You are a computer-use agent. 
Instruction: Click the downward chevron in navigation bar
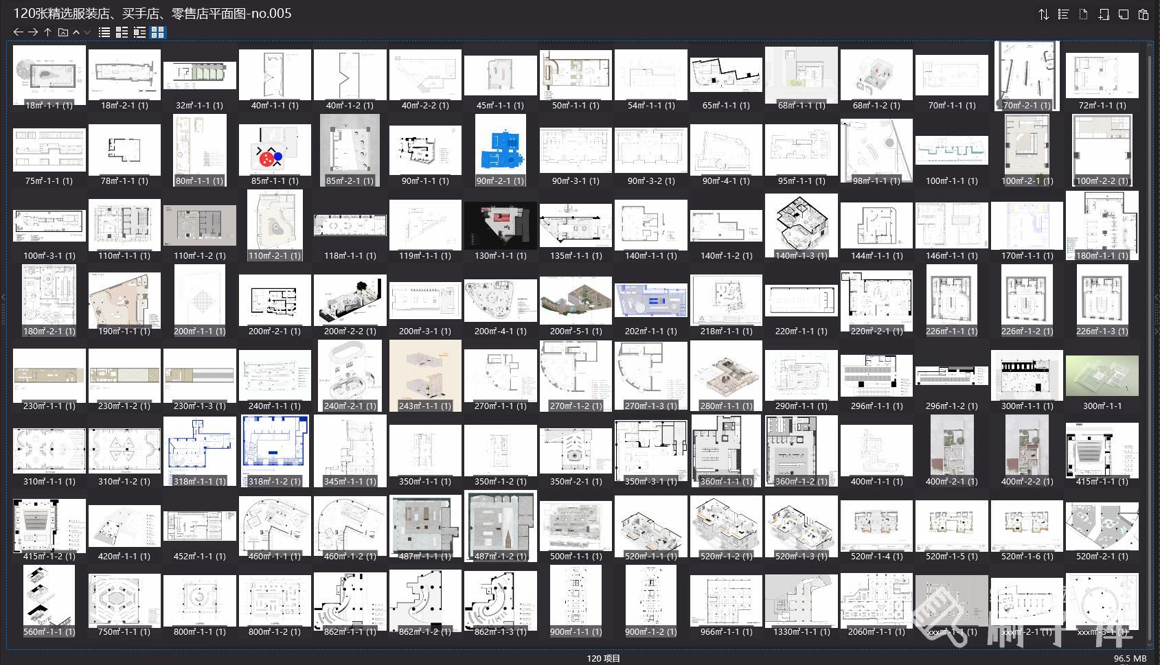click(x=87, y=32)
